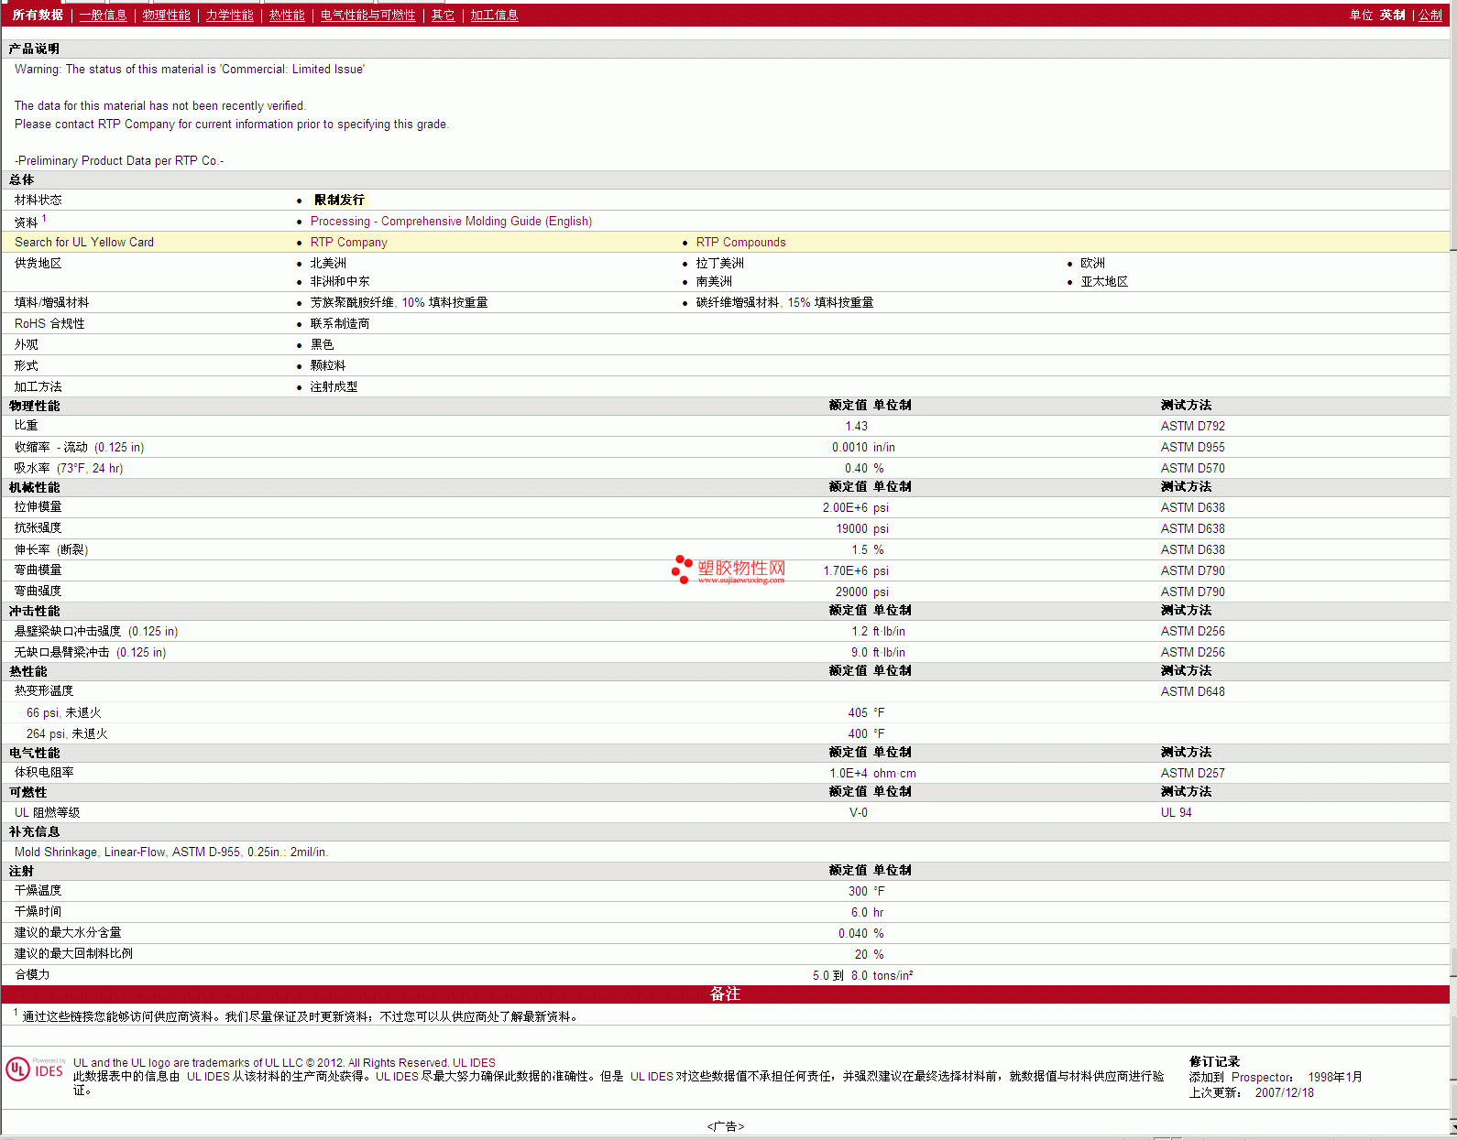Viewport: 1457px width, 1140px height.
Task: Click Search for UL Yellow Card
Action: (84, 243)
